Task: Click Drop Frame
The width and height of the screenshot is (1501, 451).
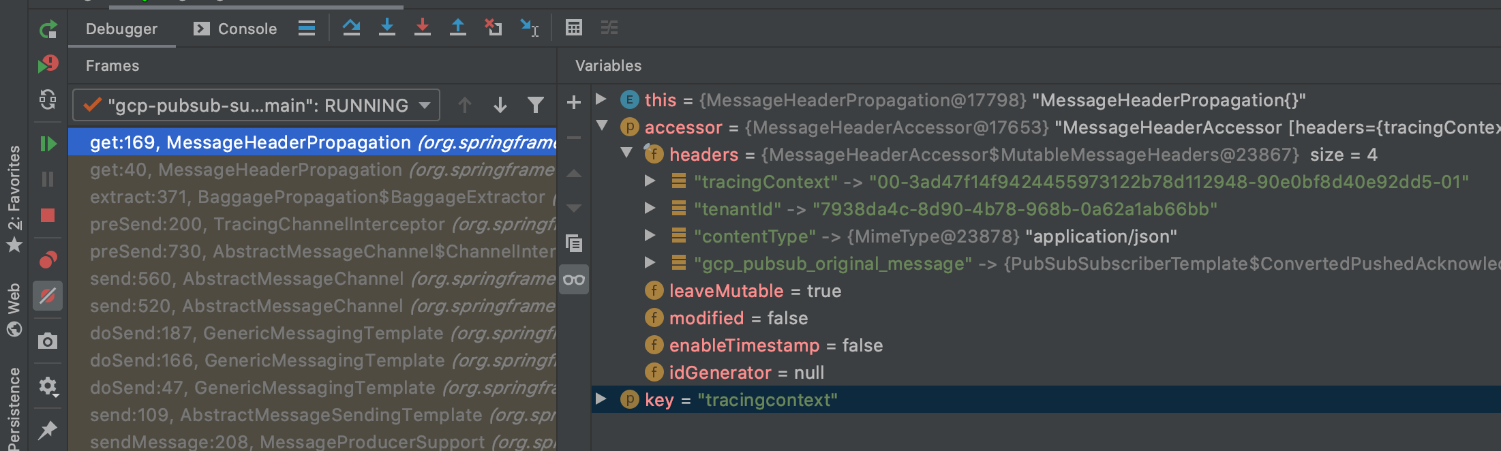Action: [494, 27]
